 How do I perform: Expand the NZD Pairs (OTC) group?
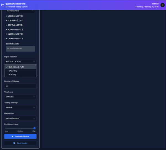tap(15, 34)
